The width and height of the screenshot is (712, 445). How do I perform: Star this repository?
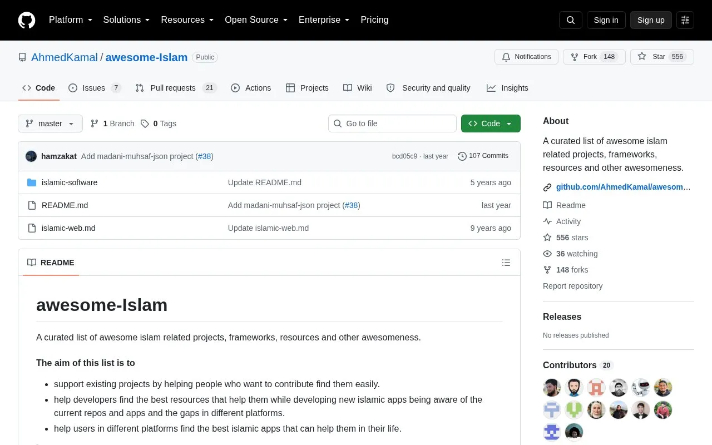(662, 57)
